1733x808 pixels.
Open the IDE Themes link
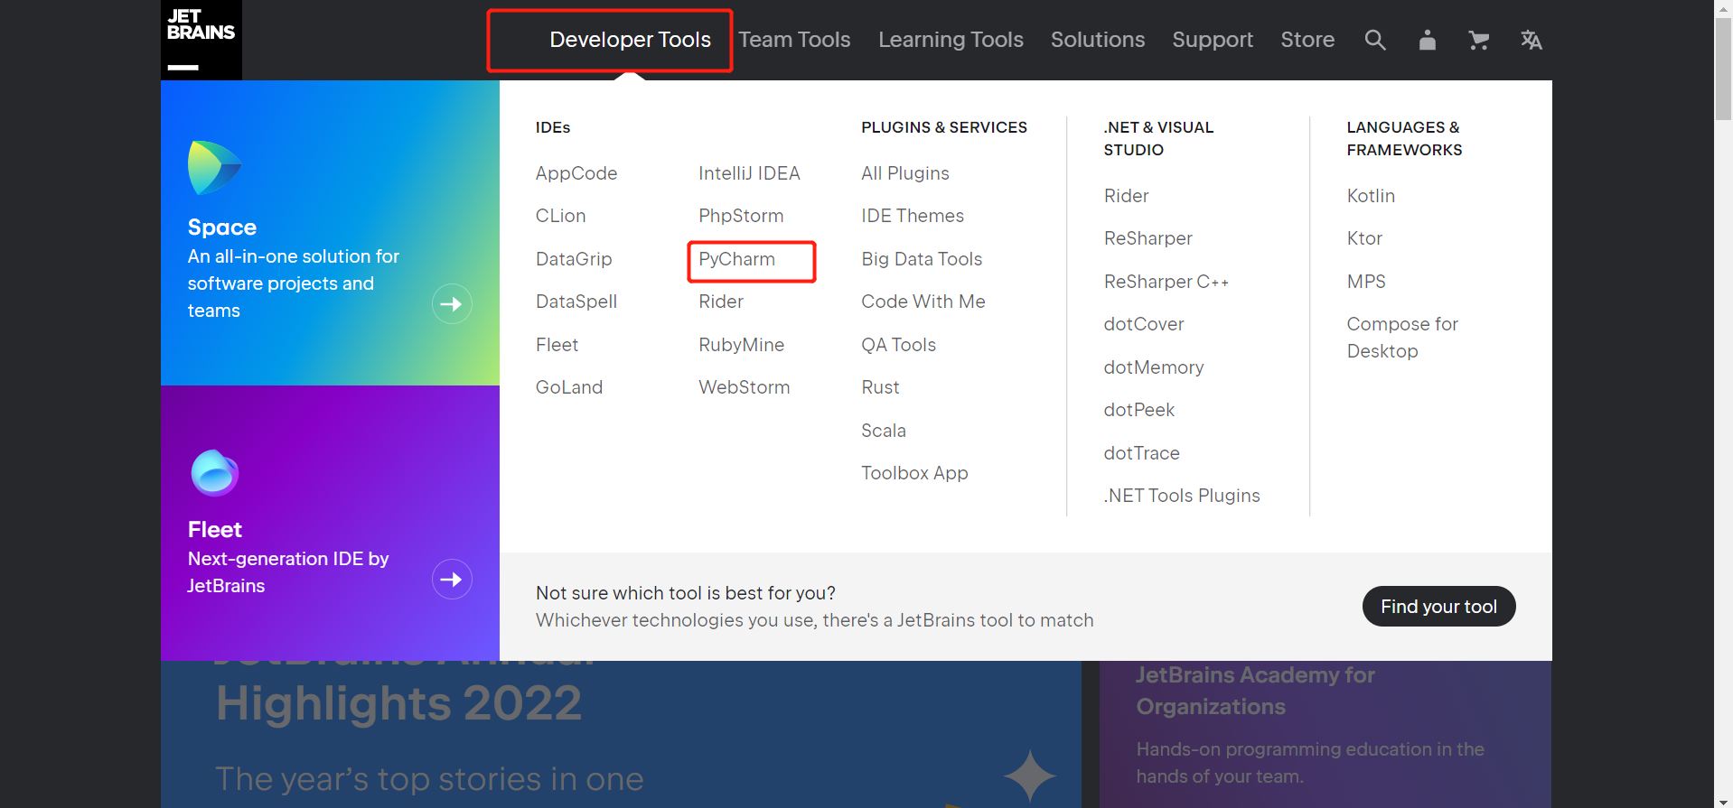click(x=913, y=216)
